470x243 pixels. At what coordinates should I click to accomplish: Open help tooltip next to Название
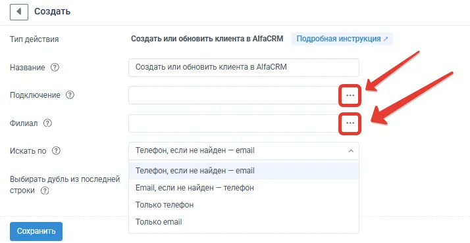click(55, 67)
